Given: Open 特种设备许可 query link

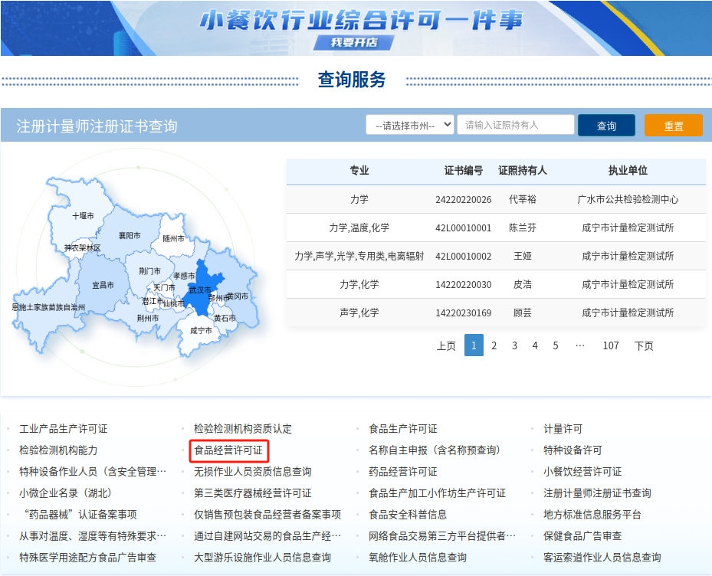Looking at the screenshot, I should (573, 450).
